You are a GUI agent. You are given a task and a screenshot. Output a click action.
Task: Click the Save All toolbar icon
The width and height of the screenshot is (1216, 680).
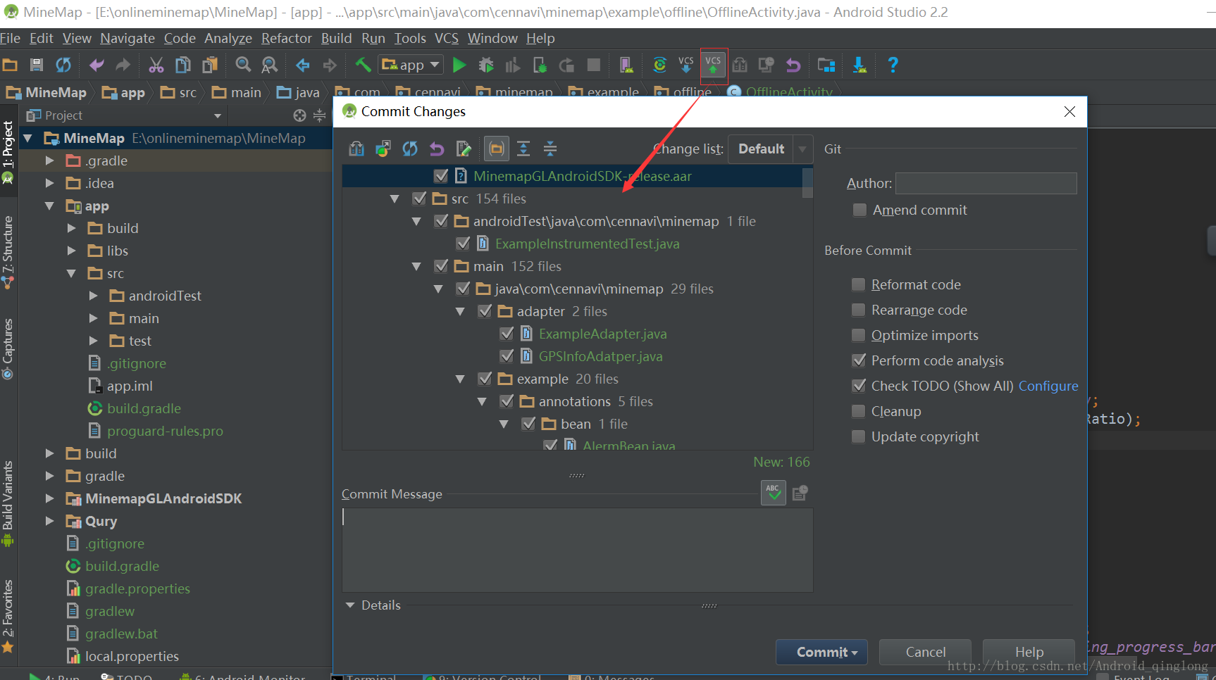(37, 65)
